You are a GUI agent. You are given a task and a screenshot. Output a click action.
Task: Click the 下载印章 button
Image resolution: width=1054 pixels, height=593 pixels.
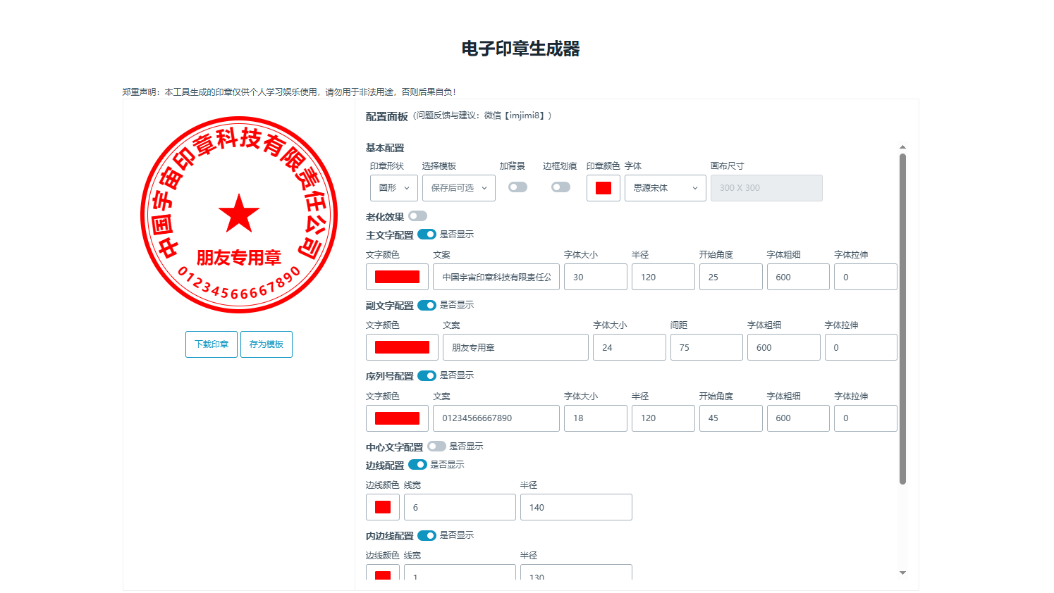point(212,344)
